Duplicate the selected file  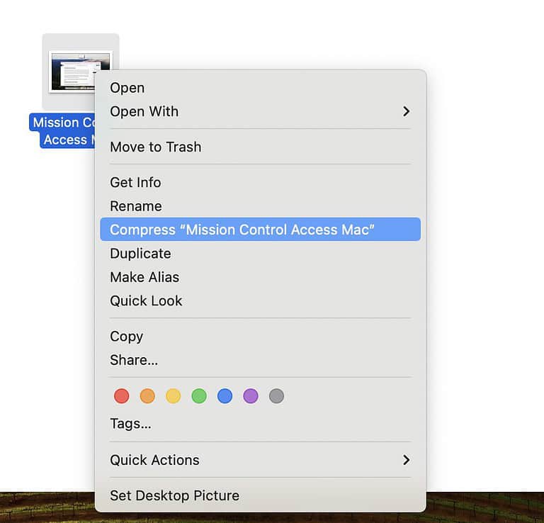(x=140, y=253)
